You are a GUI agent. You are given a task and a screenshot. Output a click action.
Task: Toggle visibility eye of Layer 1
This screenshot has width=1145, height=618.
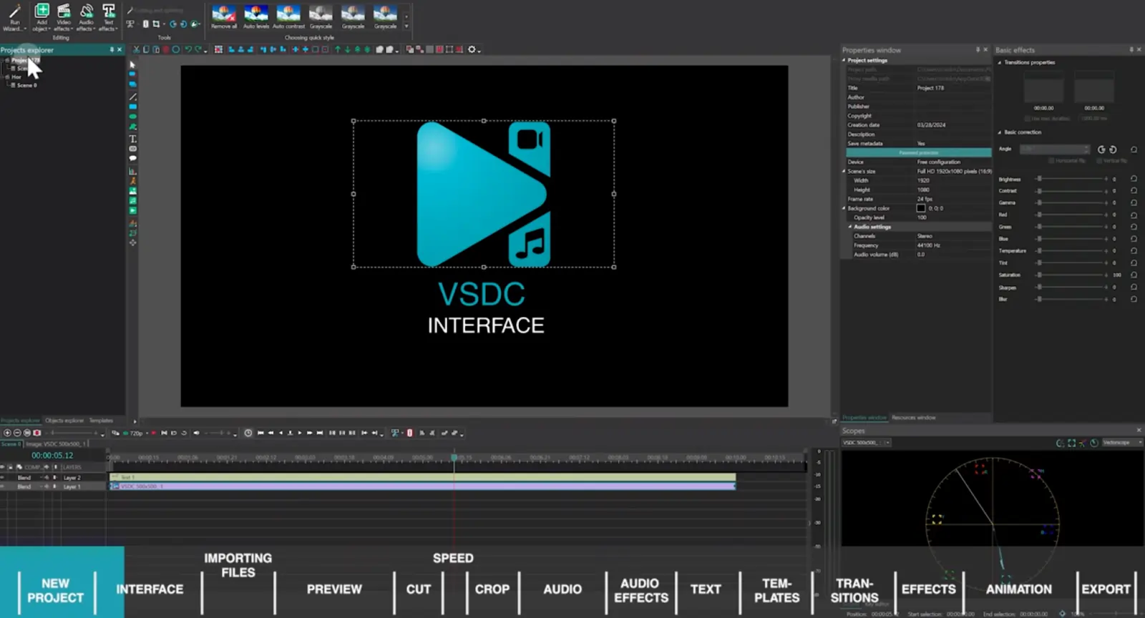pos(2,486)
